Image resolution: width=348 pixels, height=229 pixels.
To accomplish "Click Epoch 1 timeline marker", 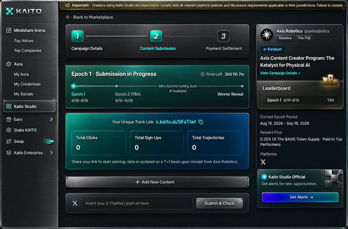I will click(74, 86).
